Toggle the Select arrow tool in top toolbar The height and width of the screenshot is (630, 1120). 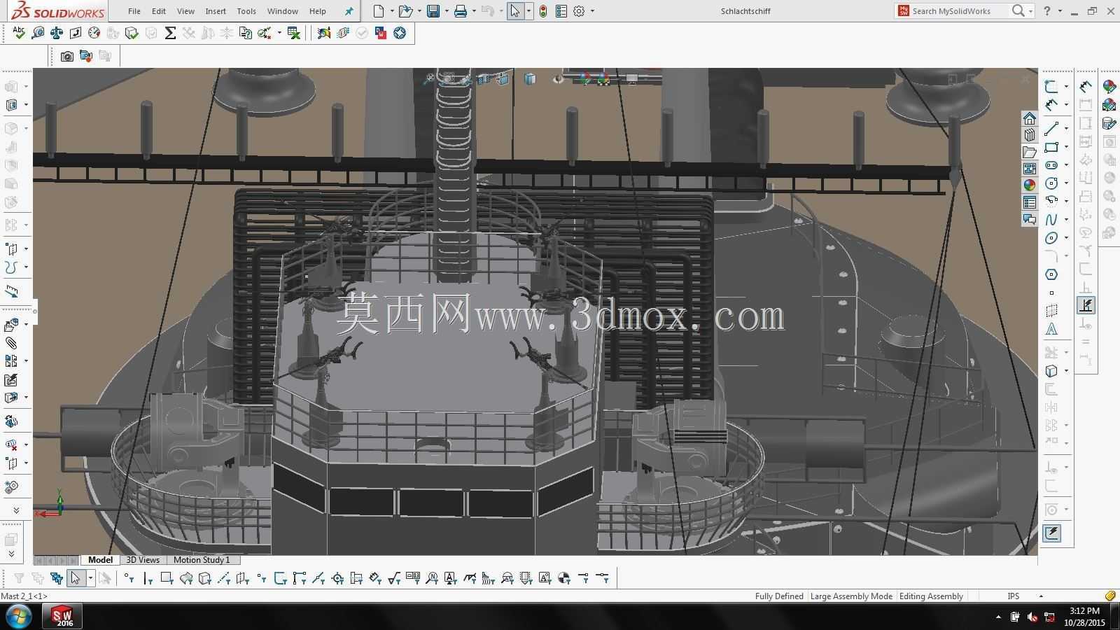[x=515, y=11]
